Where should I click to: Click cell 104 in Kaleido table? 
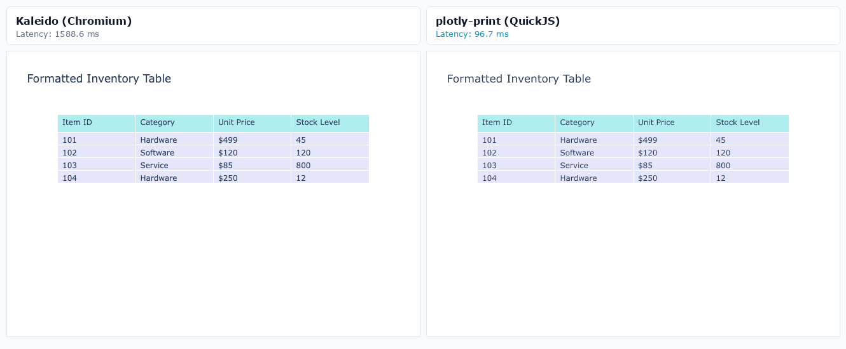[96, 177]
